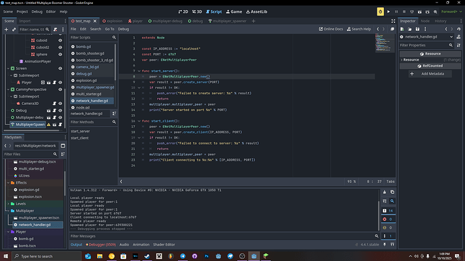Open the Debug menu in the top menu bar

pos(37,11)
